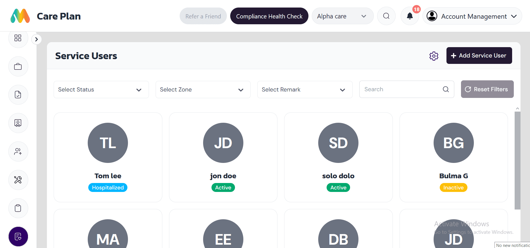Click the header search magnifier icon
Image resolution: width=530 pixels, height=248 pixels.
386,16
